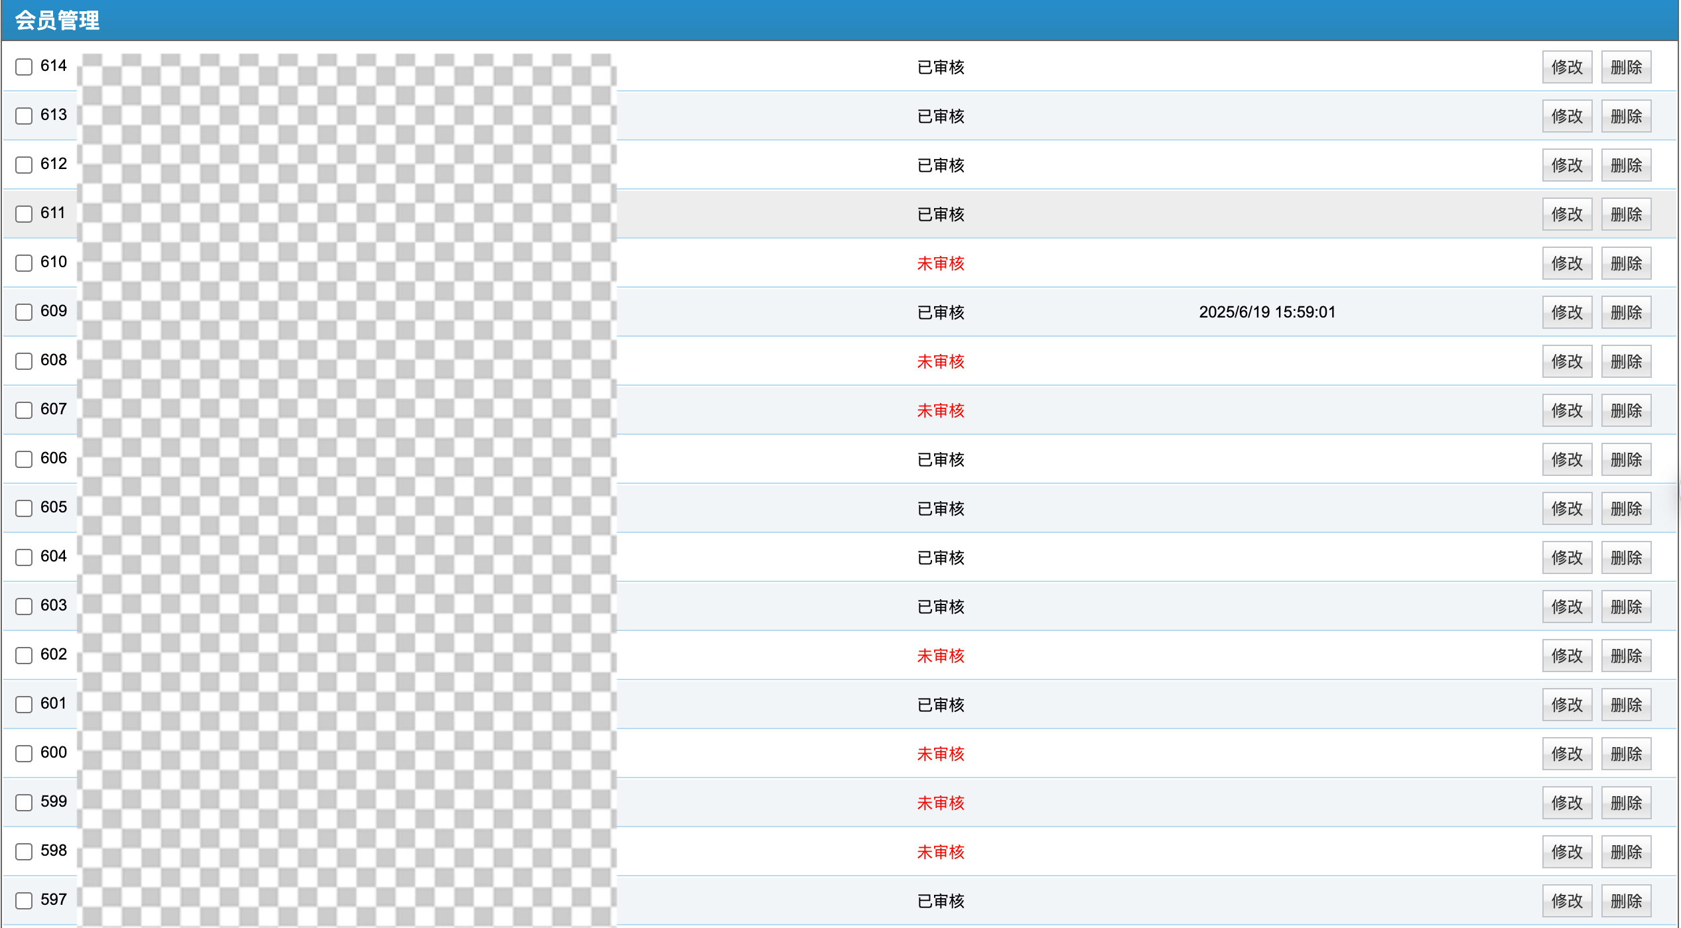The height and width of the screenshot is (928, 1681).
Task: Remove member 598 via 删除
Action: coord(1625,852)
